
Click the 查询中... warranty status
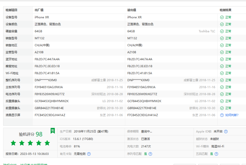pyautogui.click(x=147, y=132)
